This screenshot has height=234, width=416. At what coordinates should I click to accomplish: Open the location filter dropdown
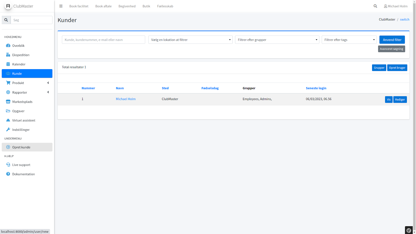[190, 40]
